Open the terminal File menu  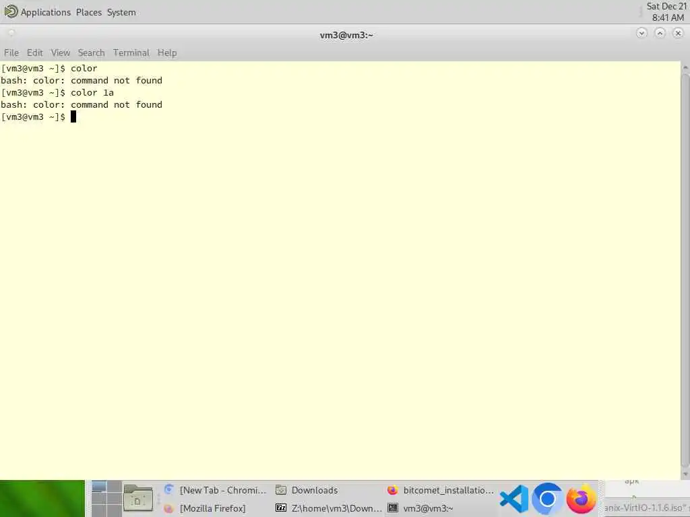click(x=11, y=53)
